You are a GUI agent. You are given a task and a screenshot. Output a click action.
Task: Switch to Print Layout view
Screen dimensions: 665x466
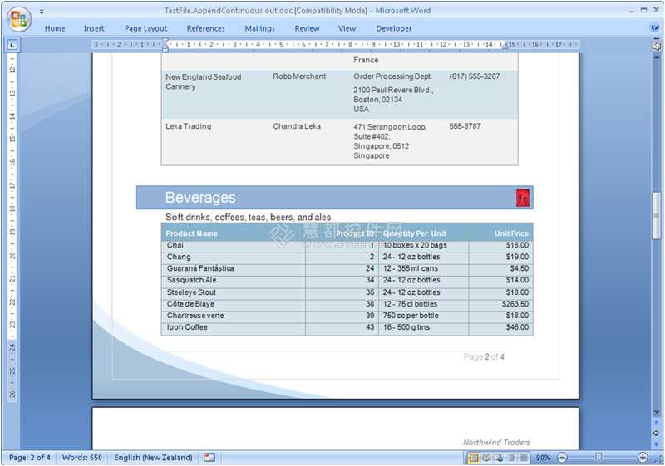[x=474, y=458]
